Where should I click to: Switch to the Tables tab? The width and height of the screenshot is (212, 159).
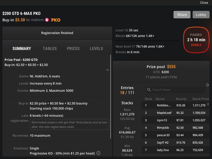(50, 48)
